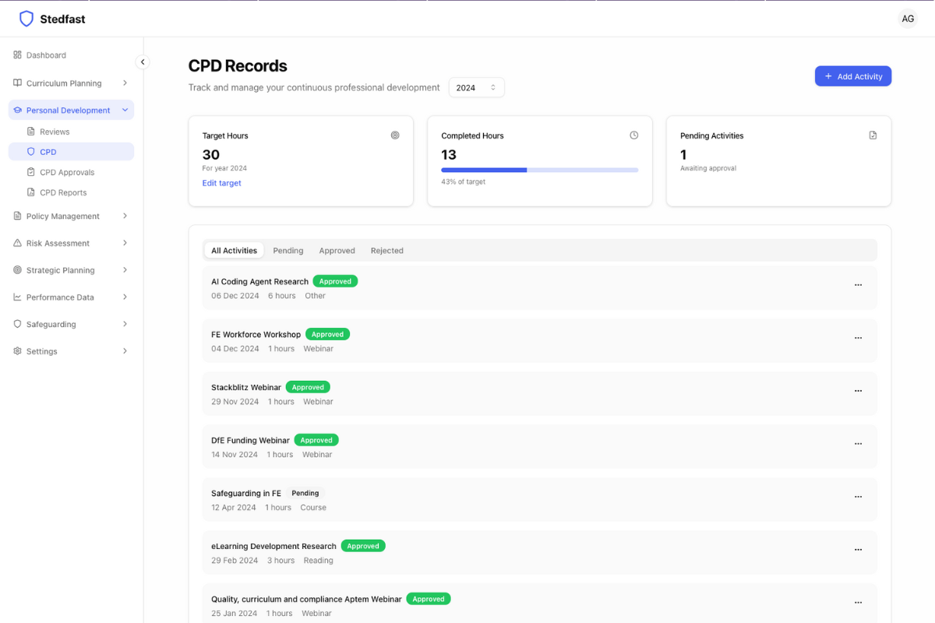
Task: Click the clock icon in Completed Hours card
Action: tap(633, 136)
